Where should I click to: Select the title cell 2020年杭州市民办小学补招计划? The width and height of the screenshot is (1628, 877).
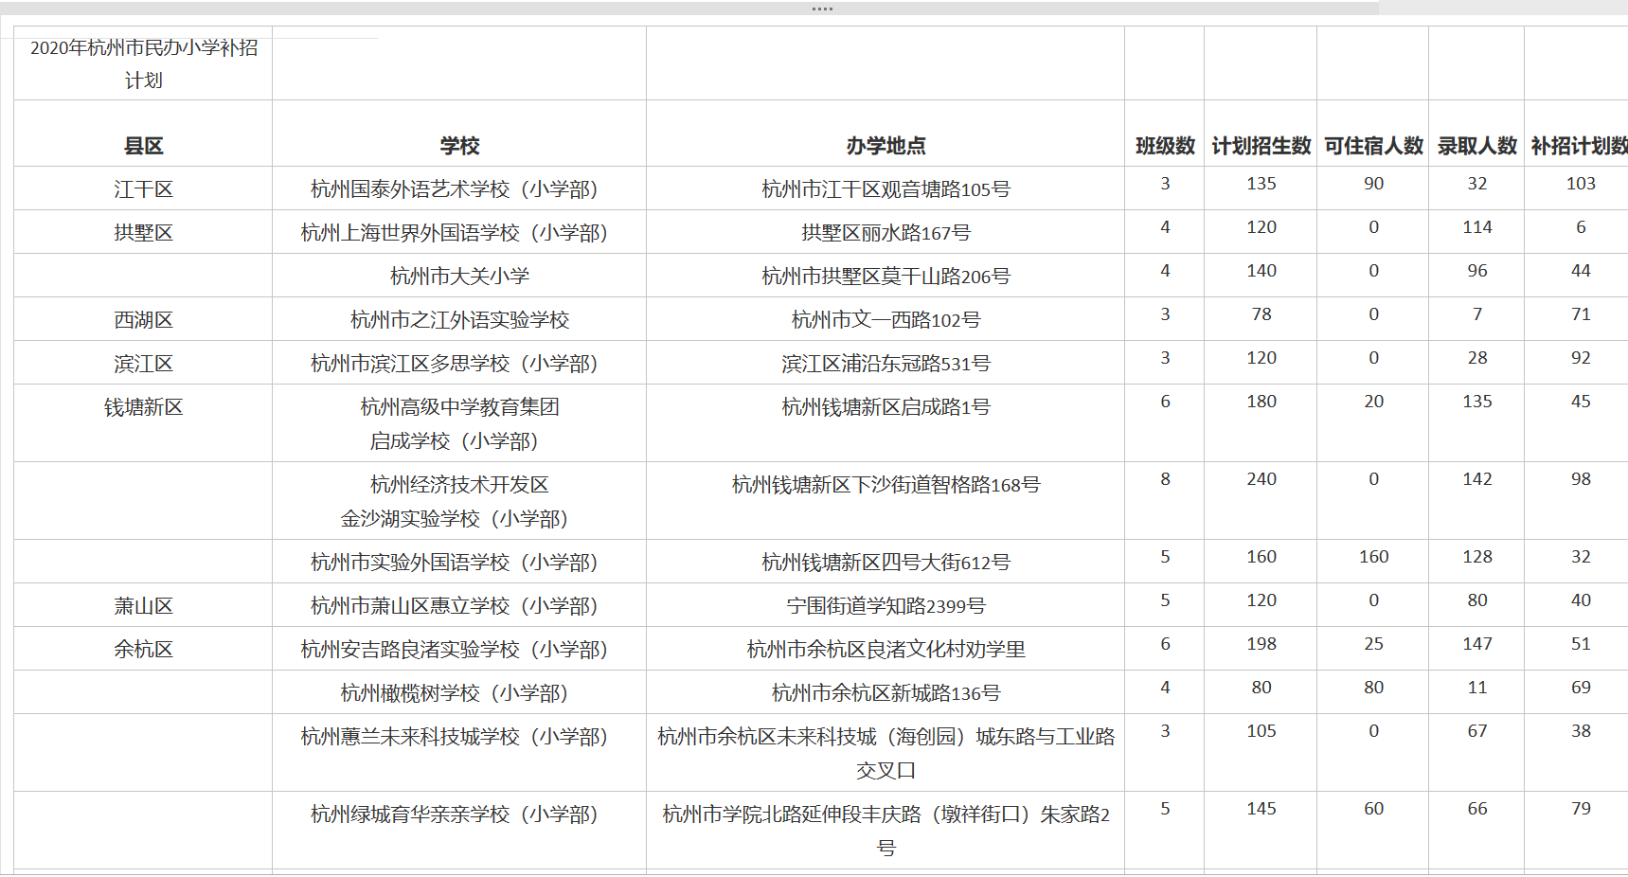pyautogui.click(x=144, y=63)
